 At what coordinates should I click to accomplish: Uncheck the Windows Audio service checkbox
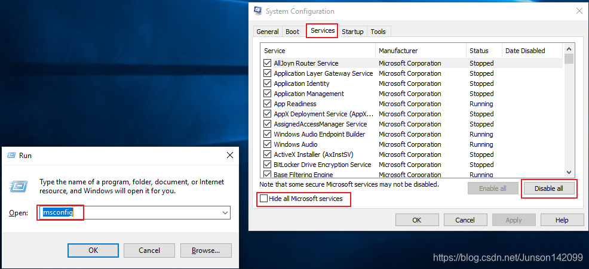268,144
